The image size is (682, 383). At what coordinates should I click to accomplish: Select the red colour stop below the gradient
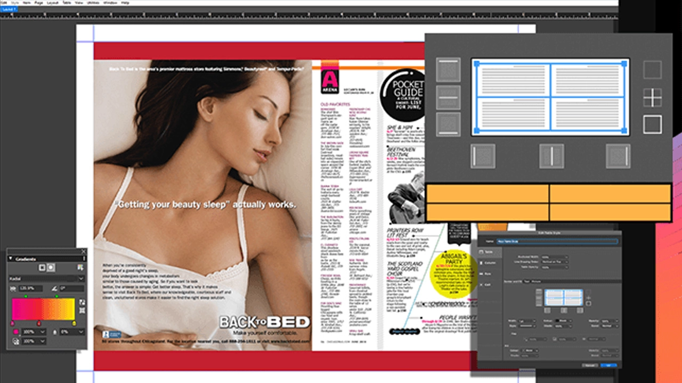click(x=39, y=323)
